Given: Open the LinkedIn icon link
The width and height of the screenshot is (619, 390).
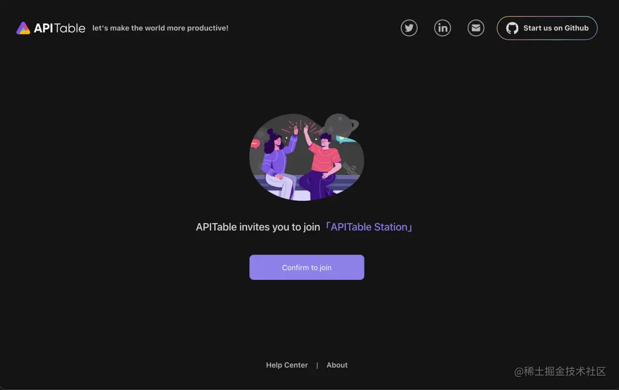Looking at the screenshot, I should click(x=442, y=28).
